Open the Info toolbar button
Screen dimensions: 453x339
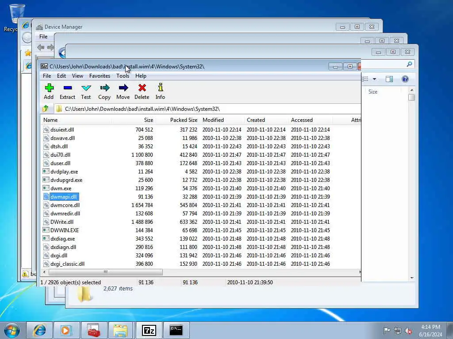(x=160, y=91)
